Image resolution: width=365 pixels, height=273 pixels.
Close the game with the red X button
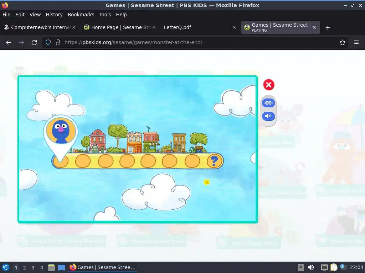pyautogui.click(x=269, y=85)
